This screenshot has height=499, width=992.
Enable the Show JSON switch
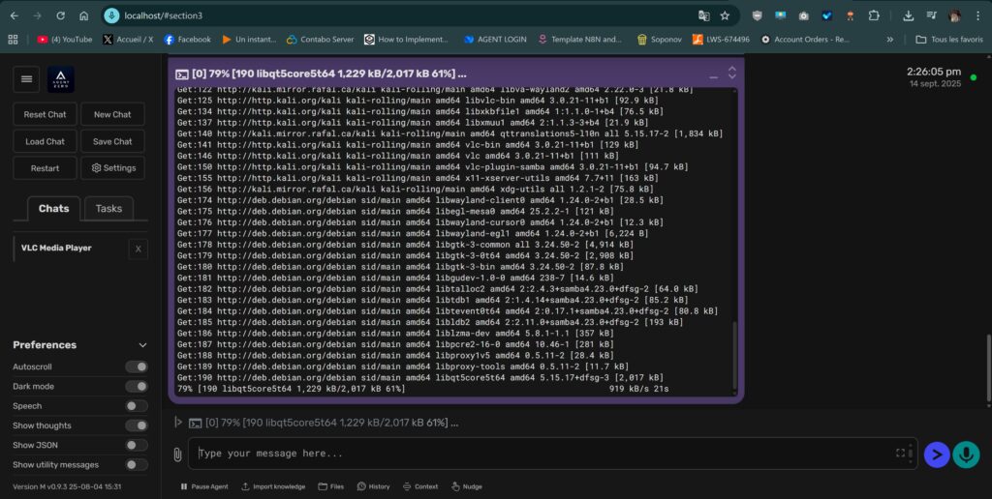coord(137,445)
